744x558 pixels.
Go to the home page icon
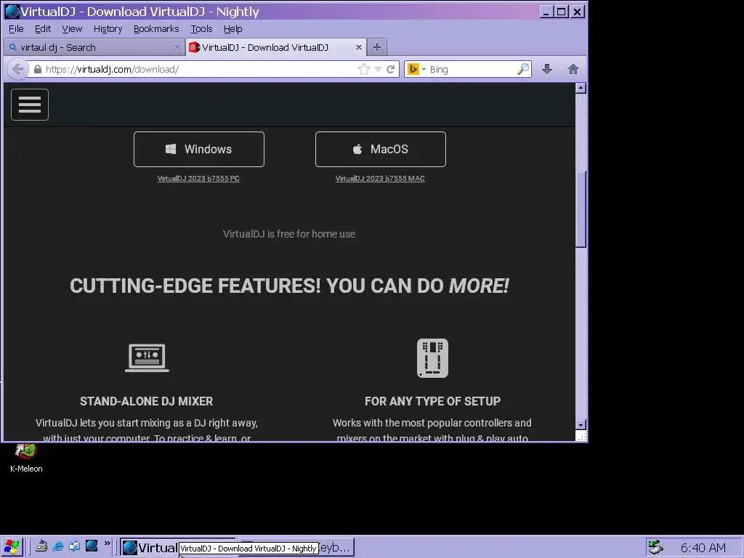(573, 69)
